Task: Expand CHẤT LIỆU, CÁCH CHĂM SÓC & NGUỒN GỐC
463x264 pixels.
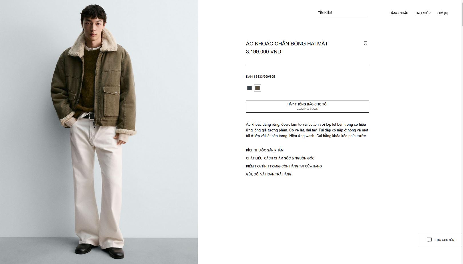Action: coord(280,158)
